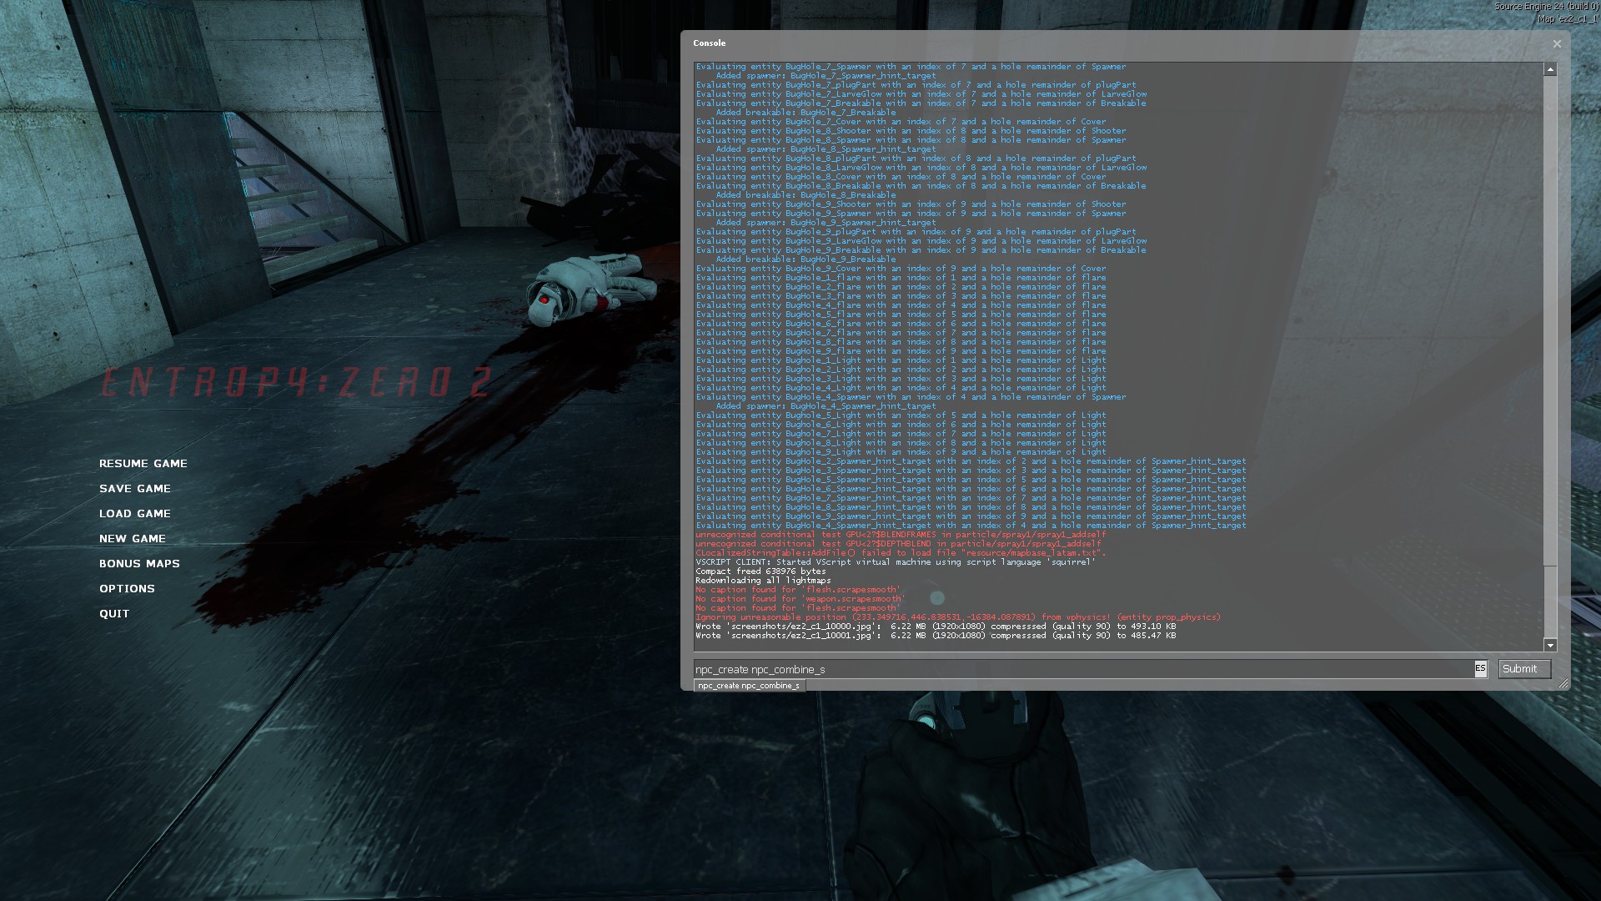
Task: Select the npc_create npc_combine_s autocomplete suggestion
Action: (x=749, y=686)
